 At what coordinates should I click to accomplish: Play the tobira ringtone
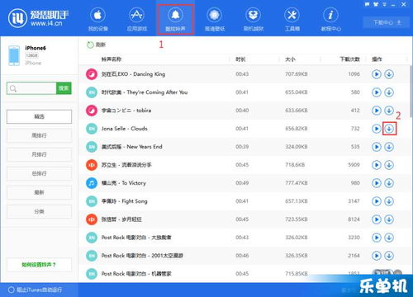[377, 111]
